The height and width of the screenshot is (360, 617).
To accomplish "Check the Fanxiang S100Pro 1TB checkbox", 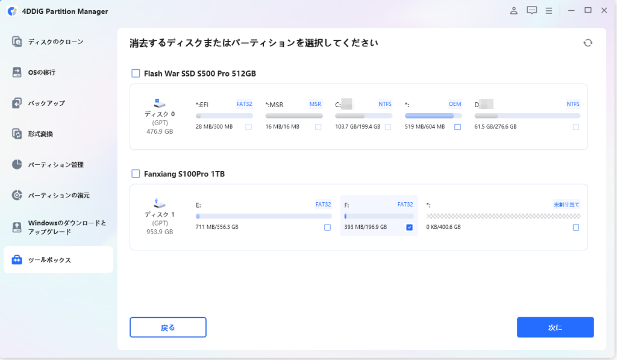I will point(136,174).
